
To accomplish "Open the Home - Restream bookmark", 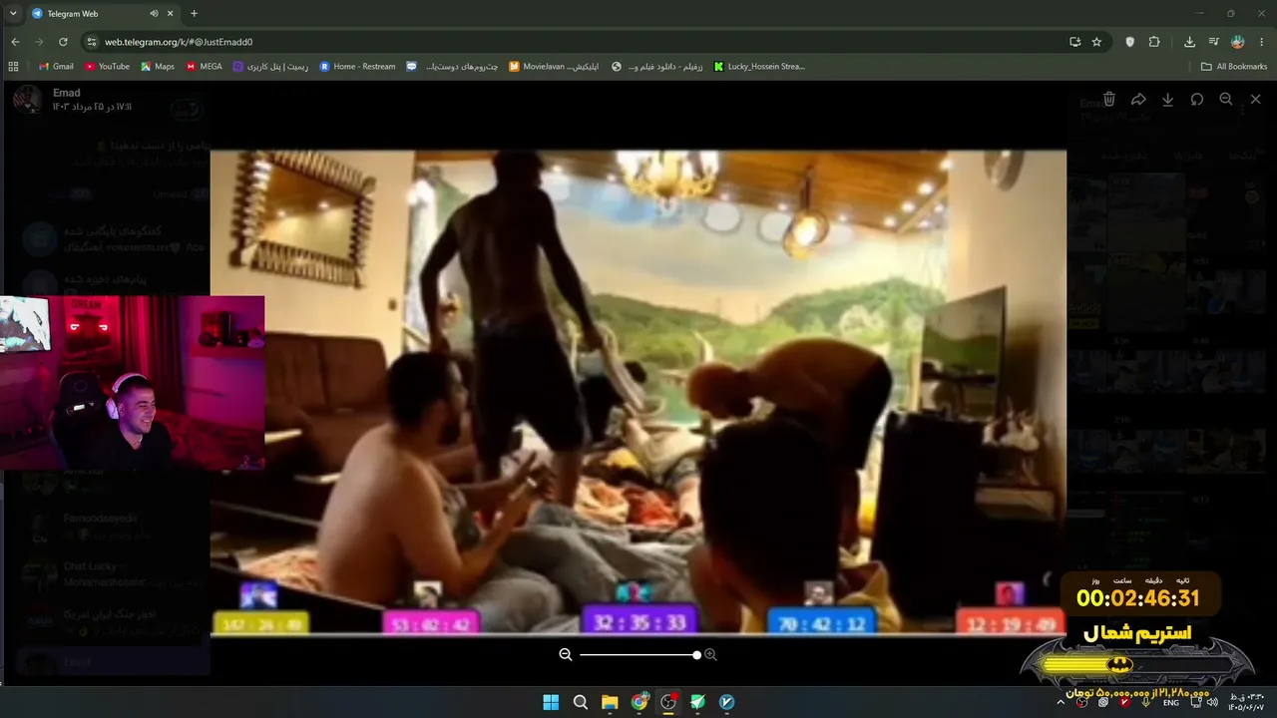I will 357,67.
